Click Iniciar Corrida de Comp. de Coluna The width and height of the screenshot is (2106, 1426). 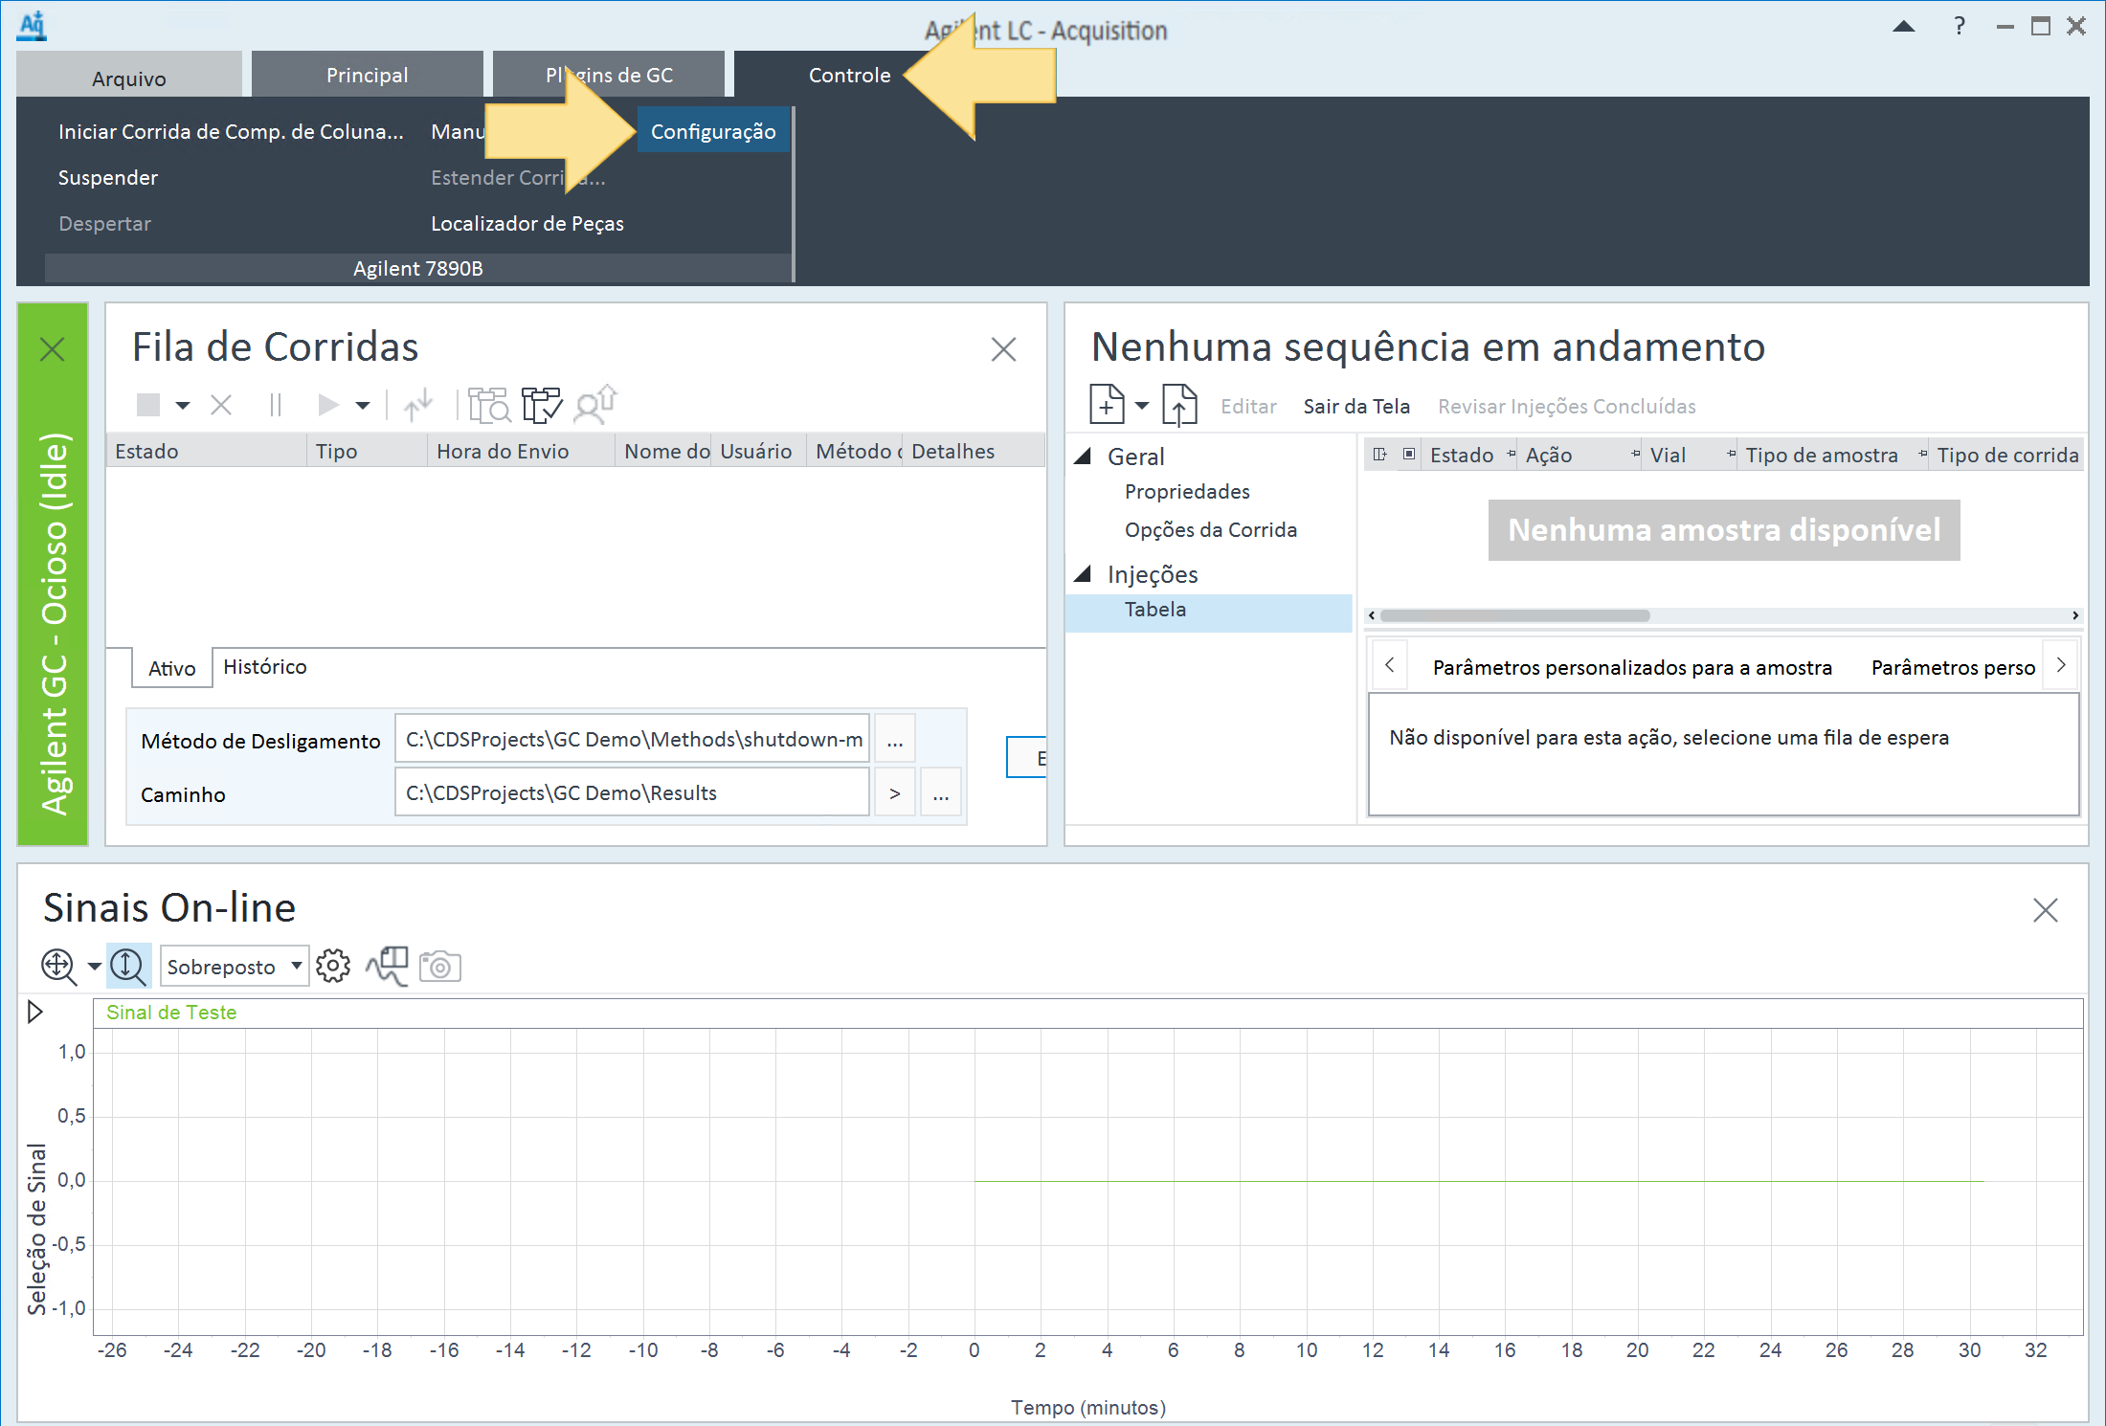point(231,131)
